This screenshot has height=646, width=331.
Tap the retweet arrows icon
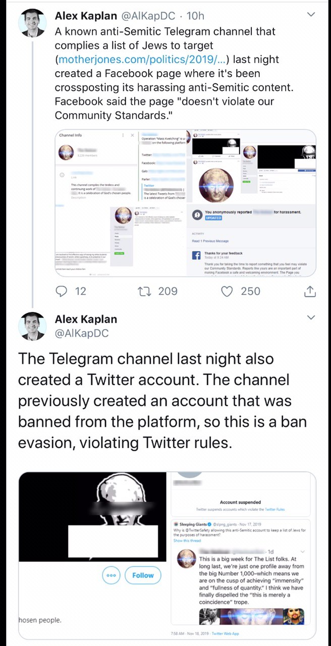[x=144, y=291]
